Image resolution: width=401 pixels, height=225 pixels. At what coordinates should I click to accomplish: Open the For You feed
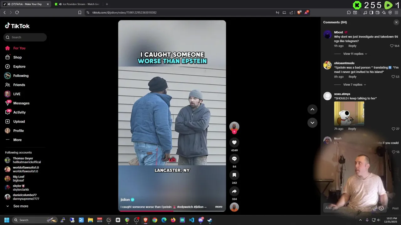[x=19, y=48]
